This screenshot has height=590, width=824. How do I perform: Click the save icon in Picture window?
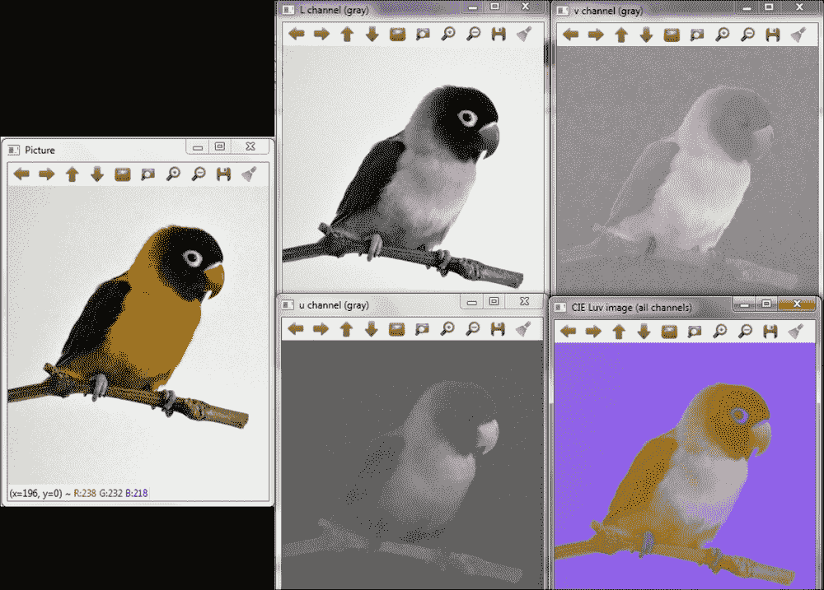pyautogui.click(x=223, y=174)
